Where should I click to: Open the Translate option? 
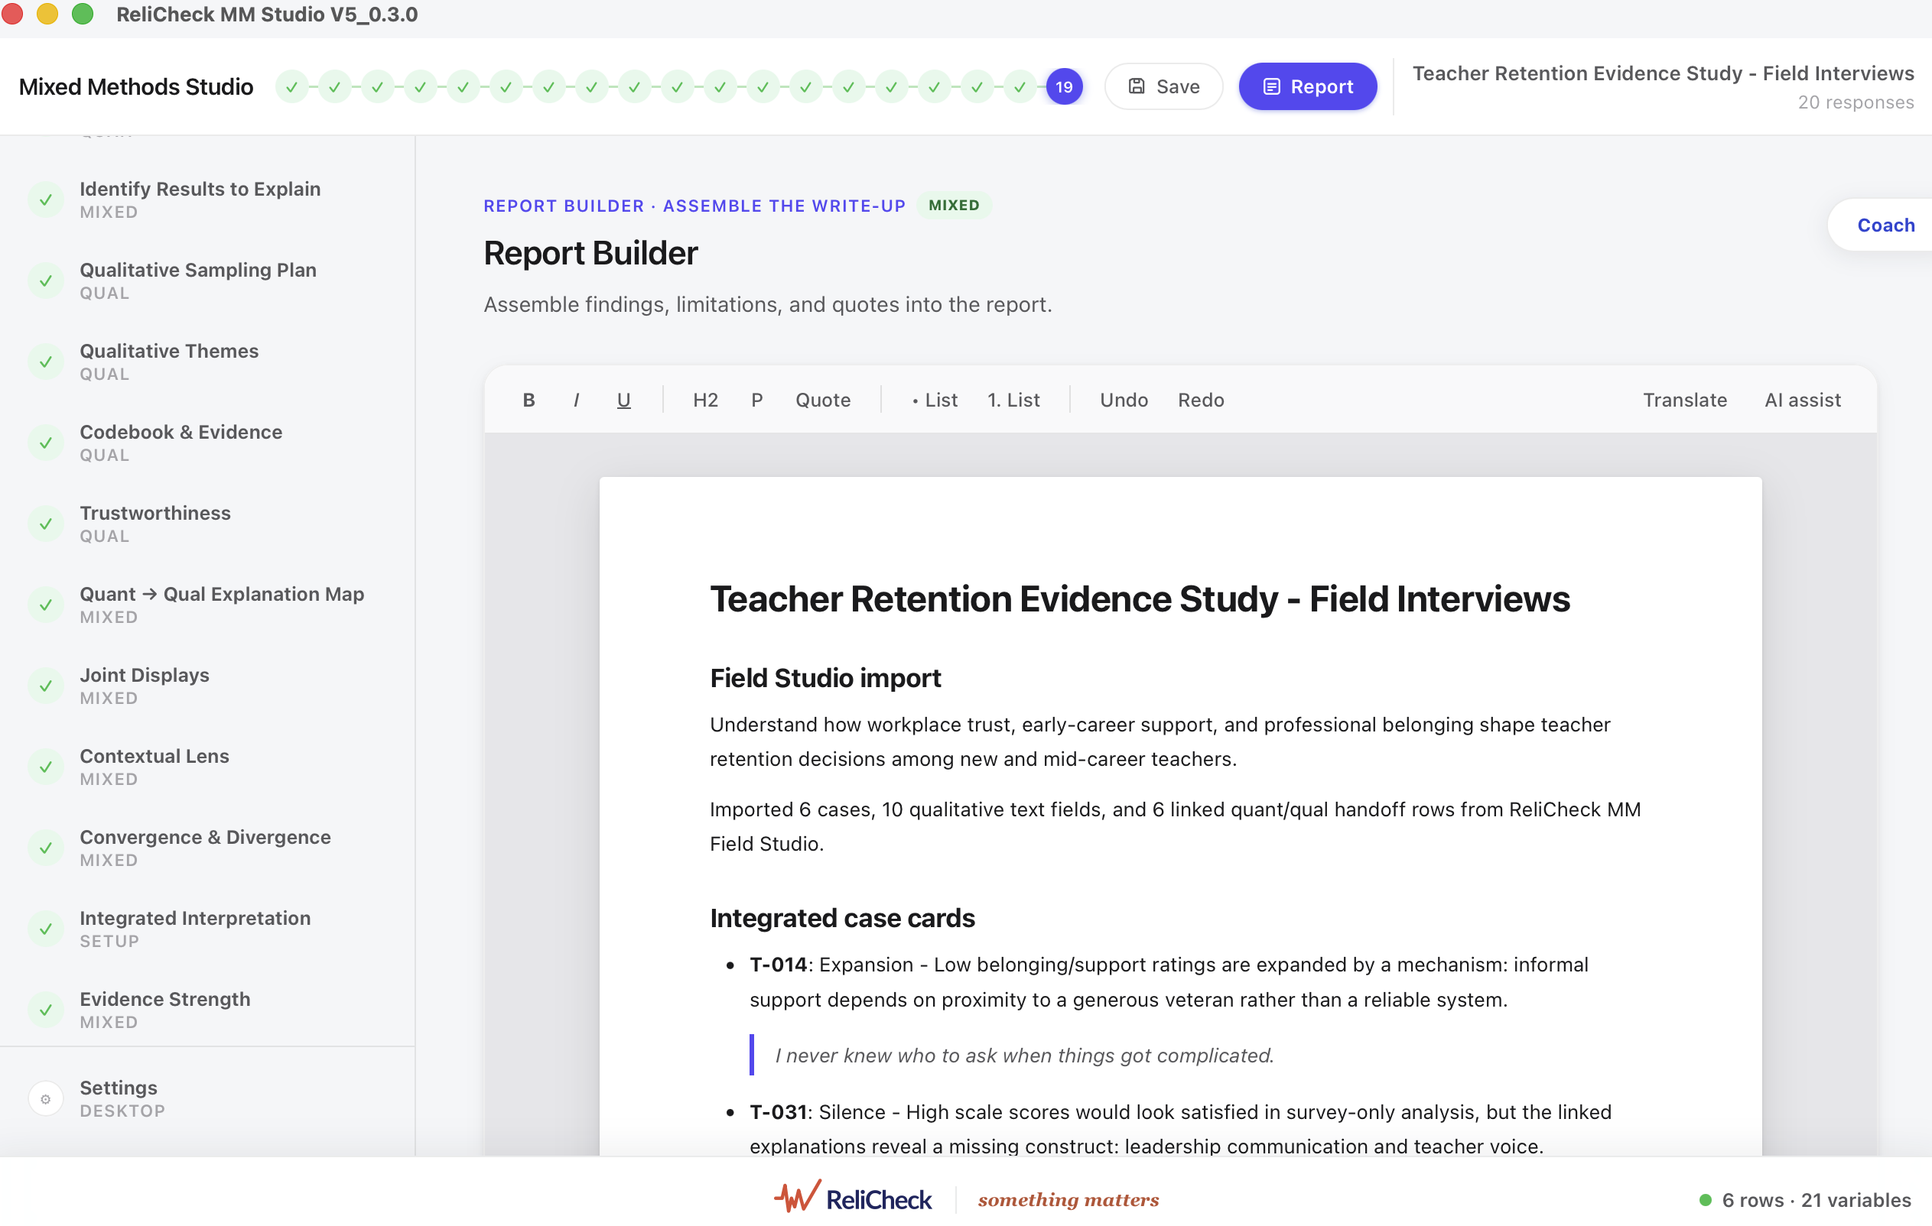click(x=1684, y=399)
